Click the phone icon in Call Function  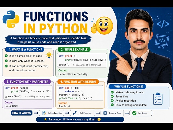coord(75,113)
